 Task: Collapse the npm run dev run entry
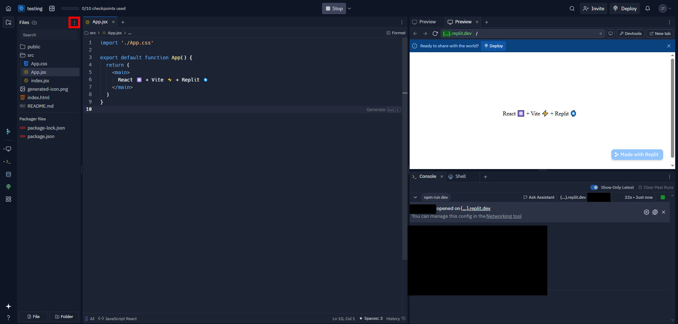tap(415, 197)
